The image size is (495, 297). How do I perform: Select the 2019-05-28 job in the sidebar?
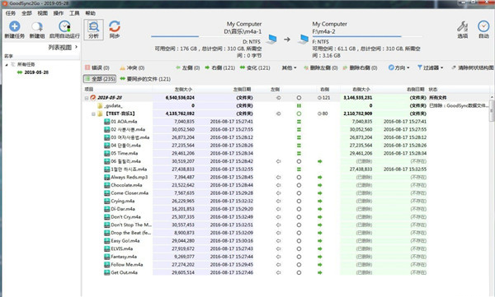[36, 72]
